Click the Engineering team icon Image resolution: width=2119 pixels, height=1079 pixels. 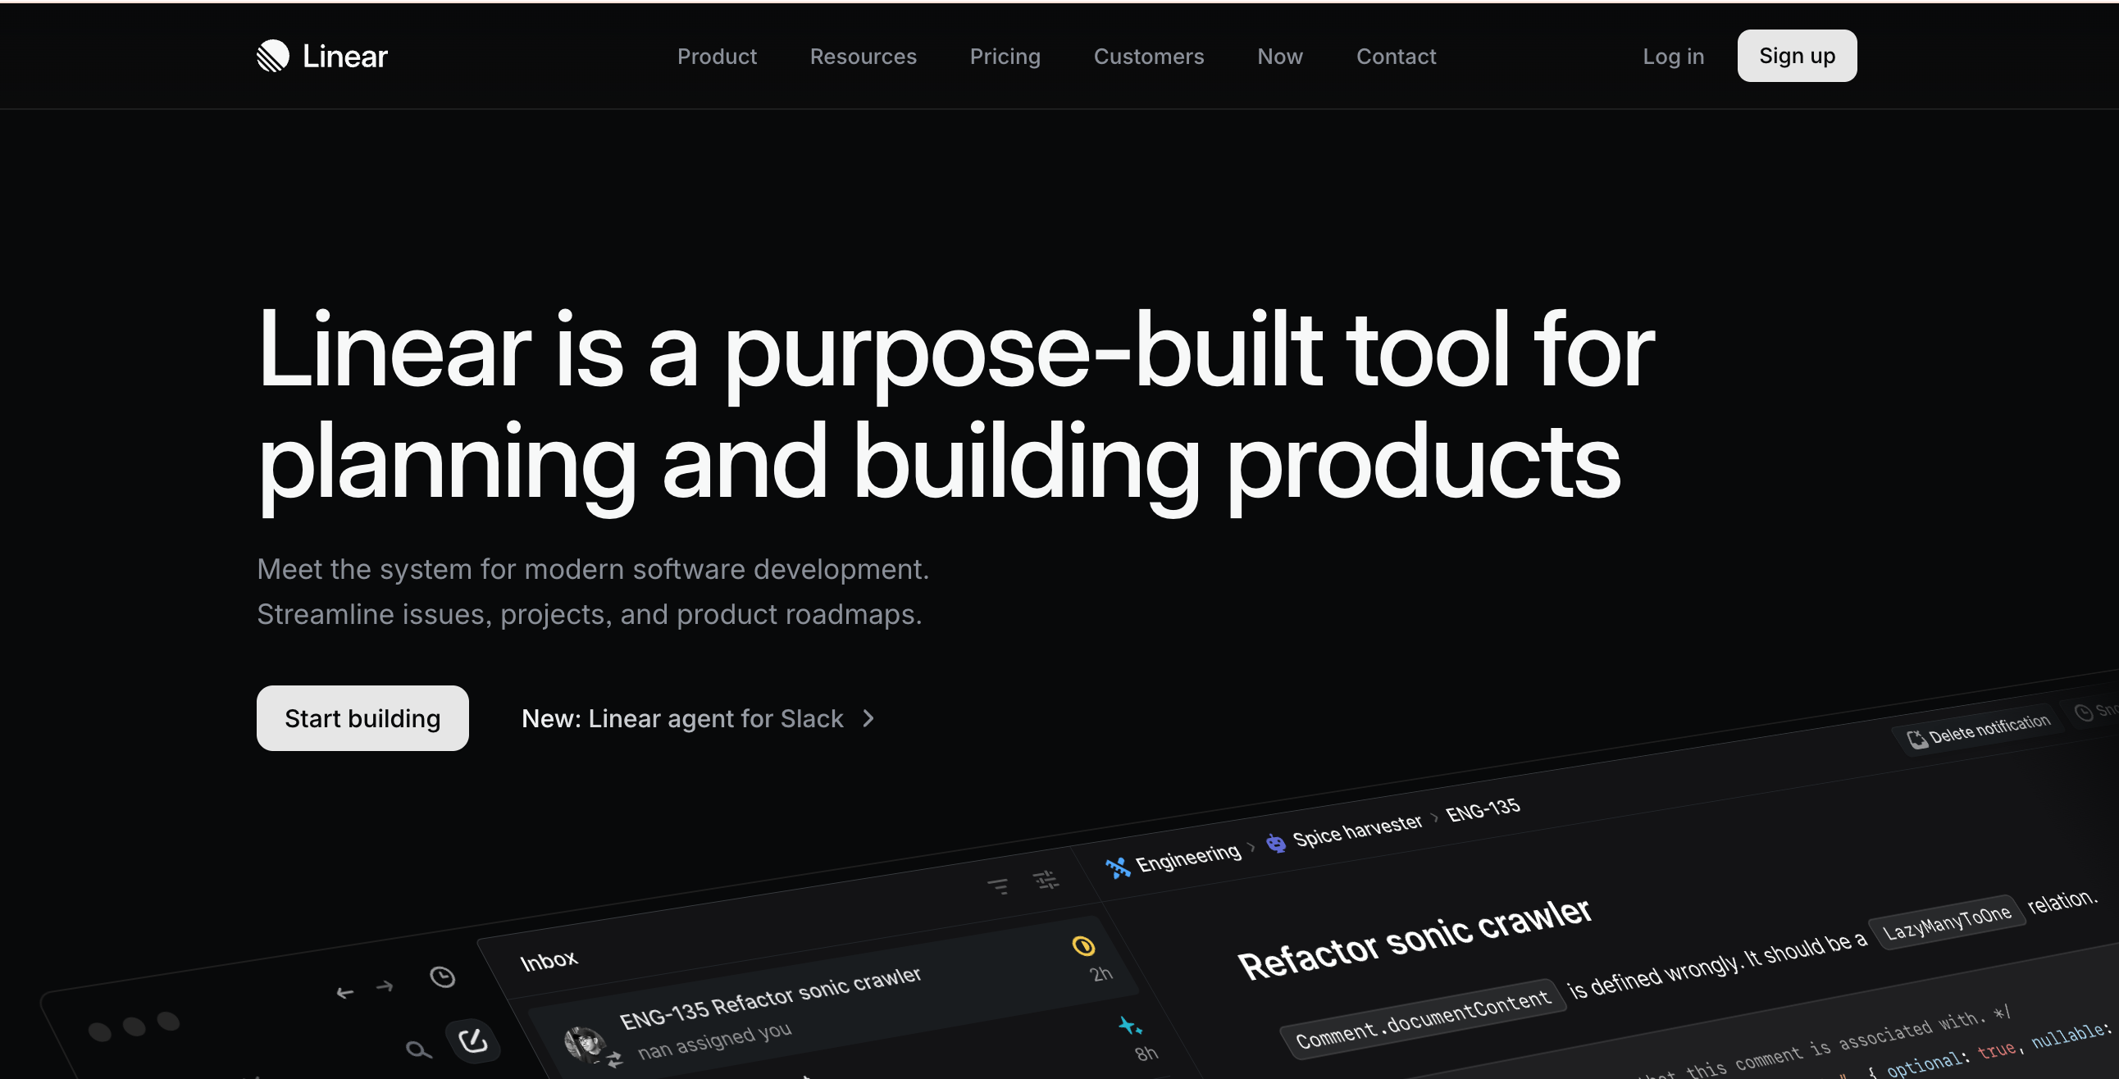[x=1118, y=867]
